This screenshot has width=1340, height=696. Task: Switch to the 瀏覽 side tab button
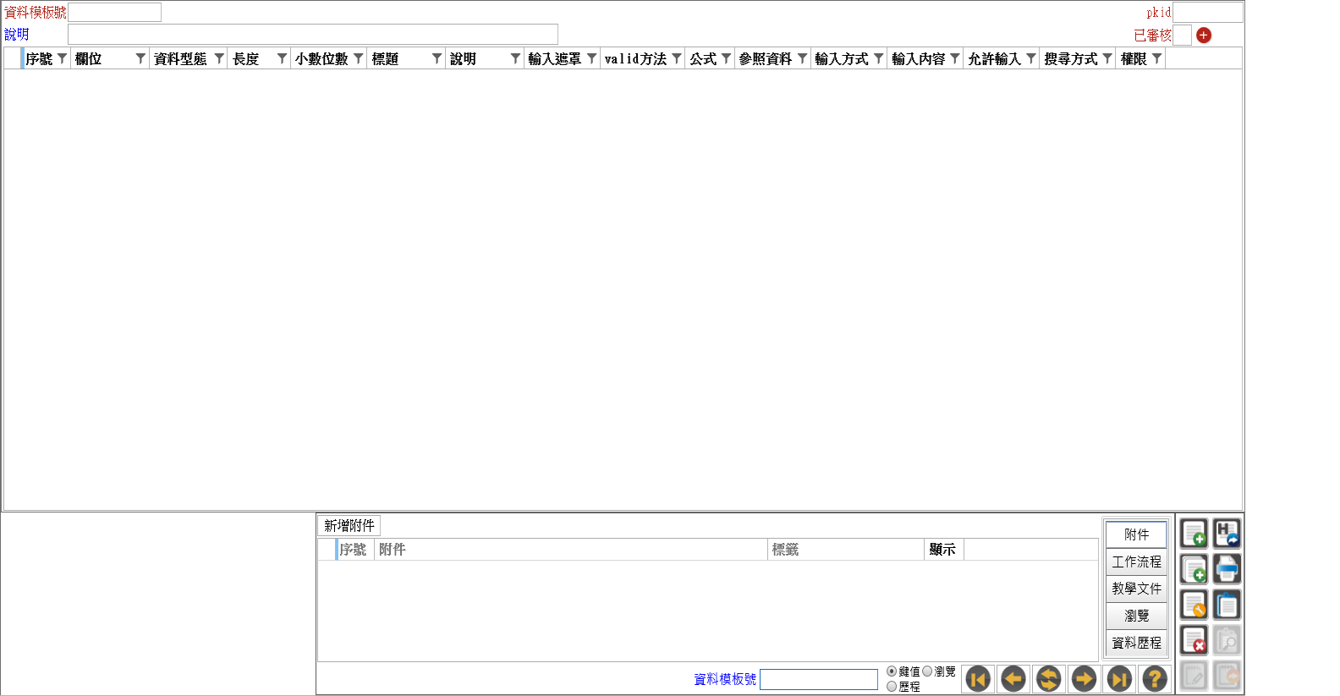click(x=1136, y=616)
